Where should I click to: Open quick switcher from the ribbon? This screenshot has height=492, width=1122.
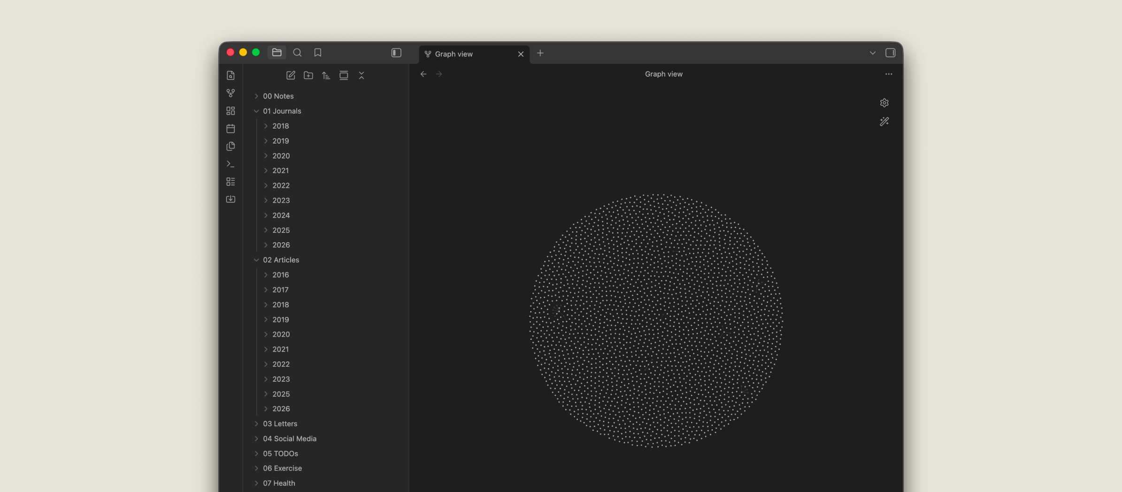pos(231,76)
